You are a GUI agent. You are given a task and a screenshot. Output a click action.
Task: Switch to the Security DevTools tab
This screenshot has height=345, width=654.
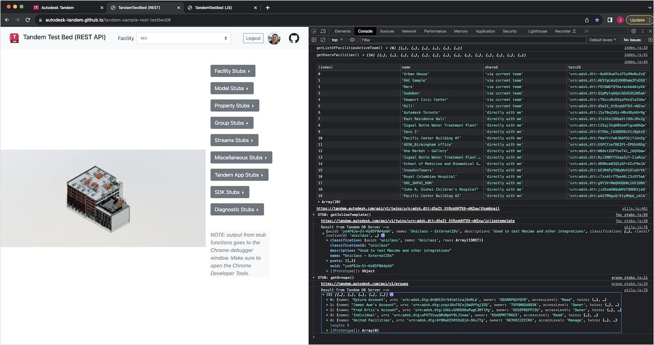[509, 31]
